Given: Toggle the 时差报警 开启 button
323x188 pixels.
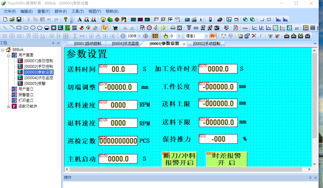Looking at the screenshot, I should click(226, 159).
